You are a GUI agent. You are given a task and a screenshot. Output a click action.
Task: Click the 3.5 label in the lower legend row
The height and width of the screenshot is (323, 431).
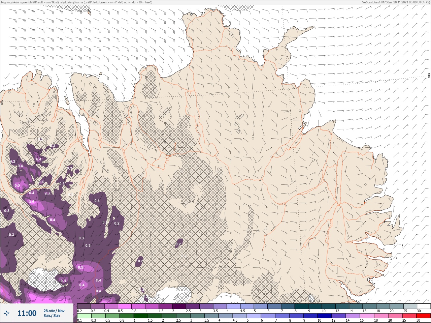[207, 320]
